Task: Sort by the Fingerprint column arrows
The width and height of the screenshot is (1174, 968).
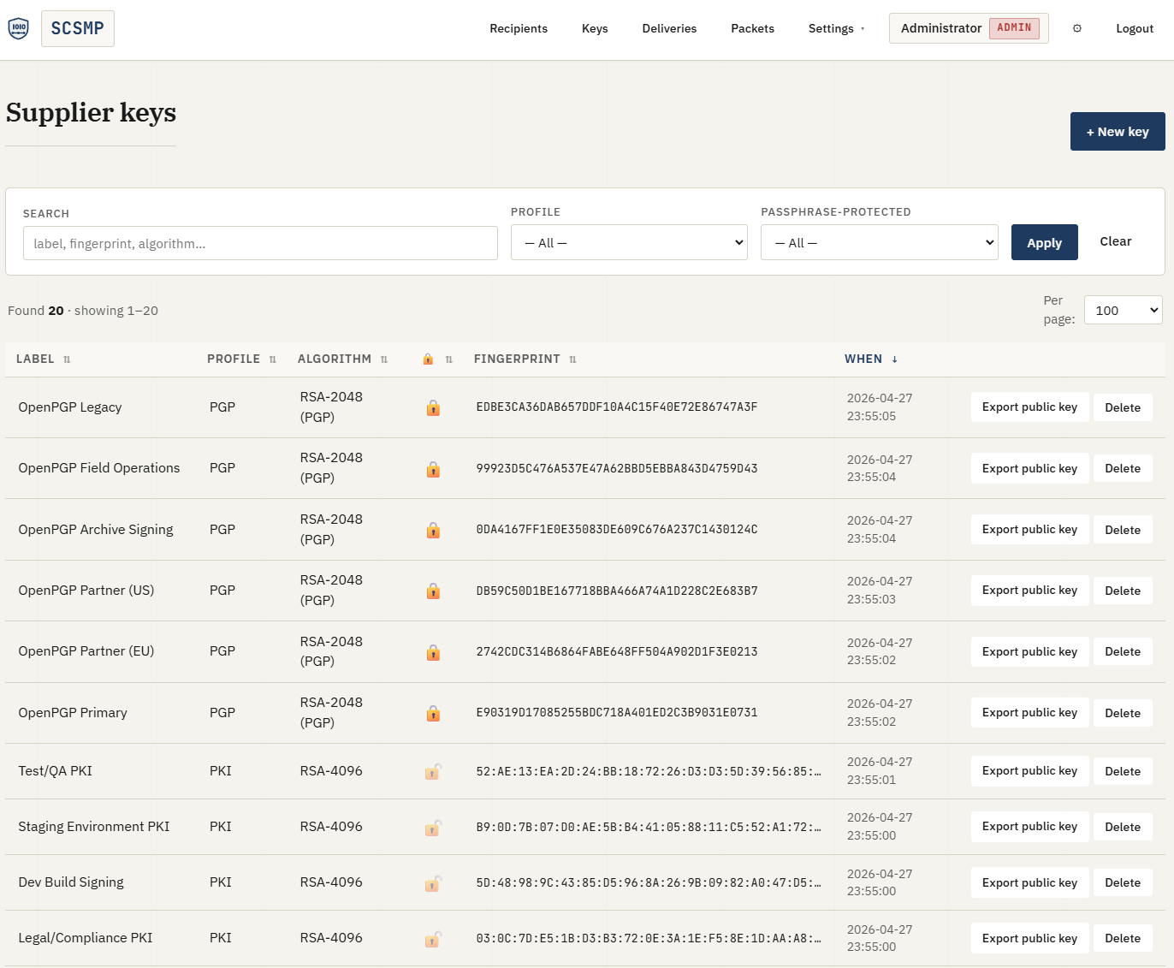Action: [x=572, y=359]
